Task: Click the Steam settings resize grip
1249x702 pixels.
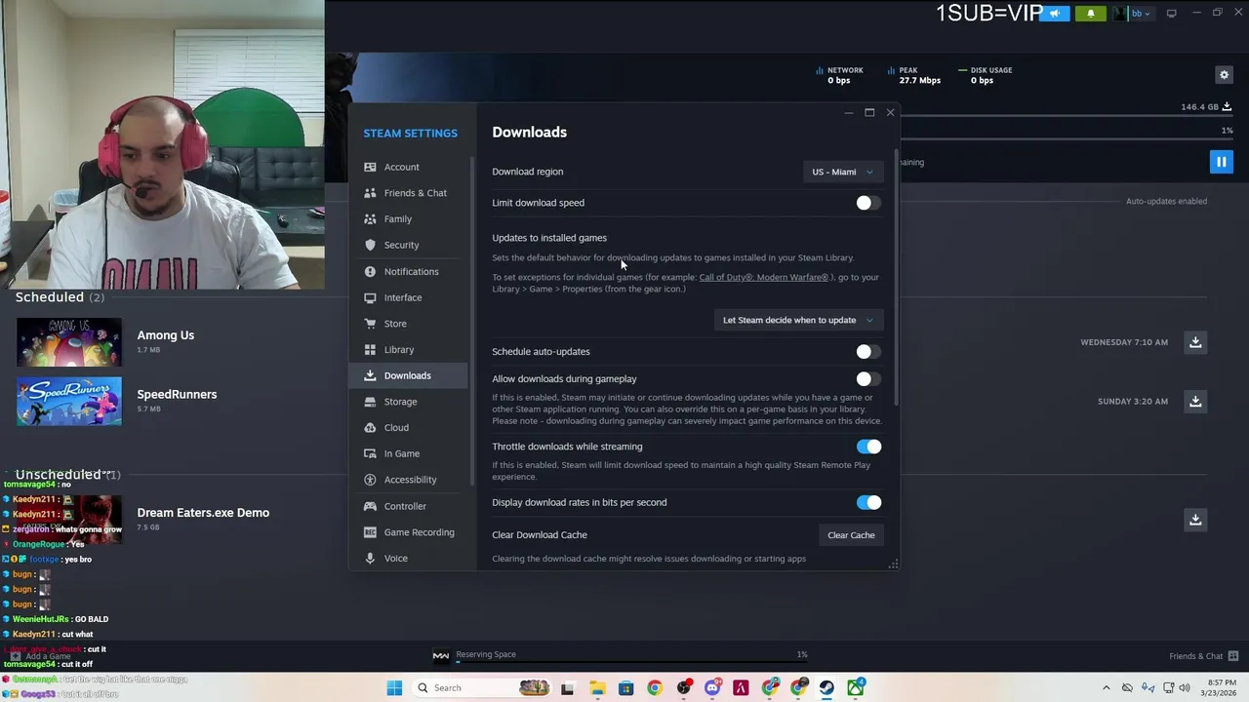Action: 892,564
